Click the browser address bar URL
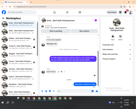 pyautogui.click(x=32, y=7)
